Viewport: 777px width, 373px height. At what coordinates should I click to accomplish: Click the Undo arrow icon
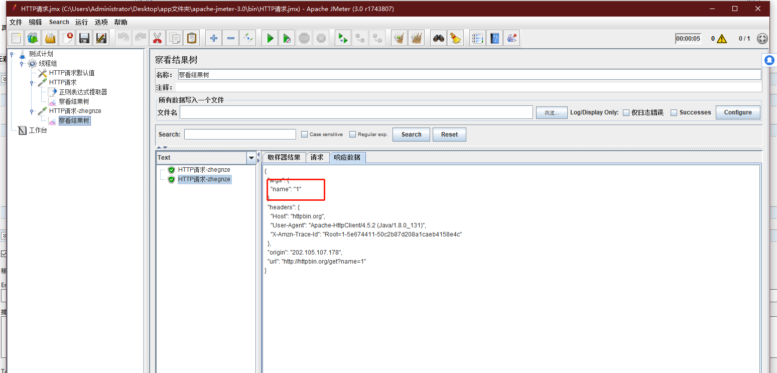pos(123,38)
